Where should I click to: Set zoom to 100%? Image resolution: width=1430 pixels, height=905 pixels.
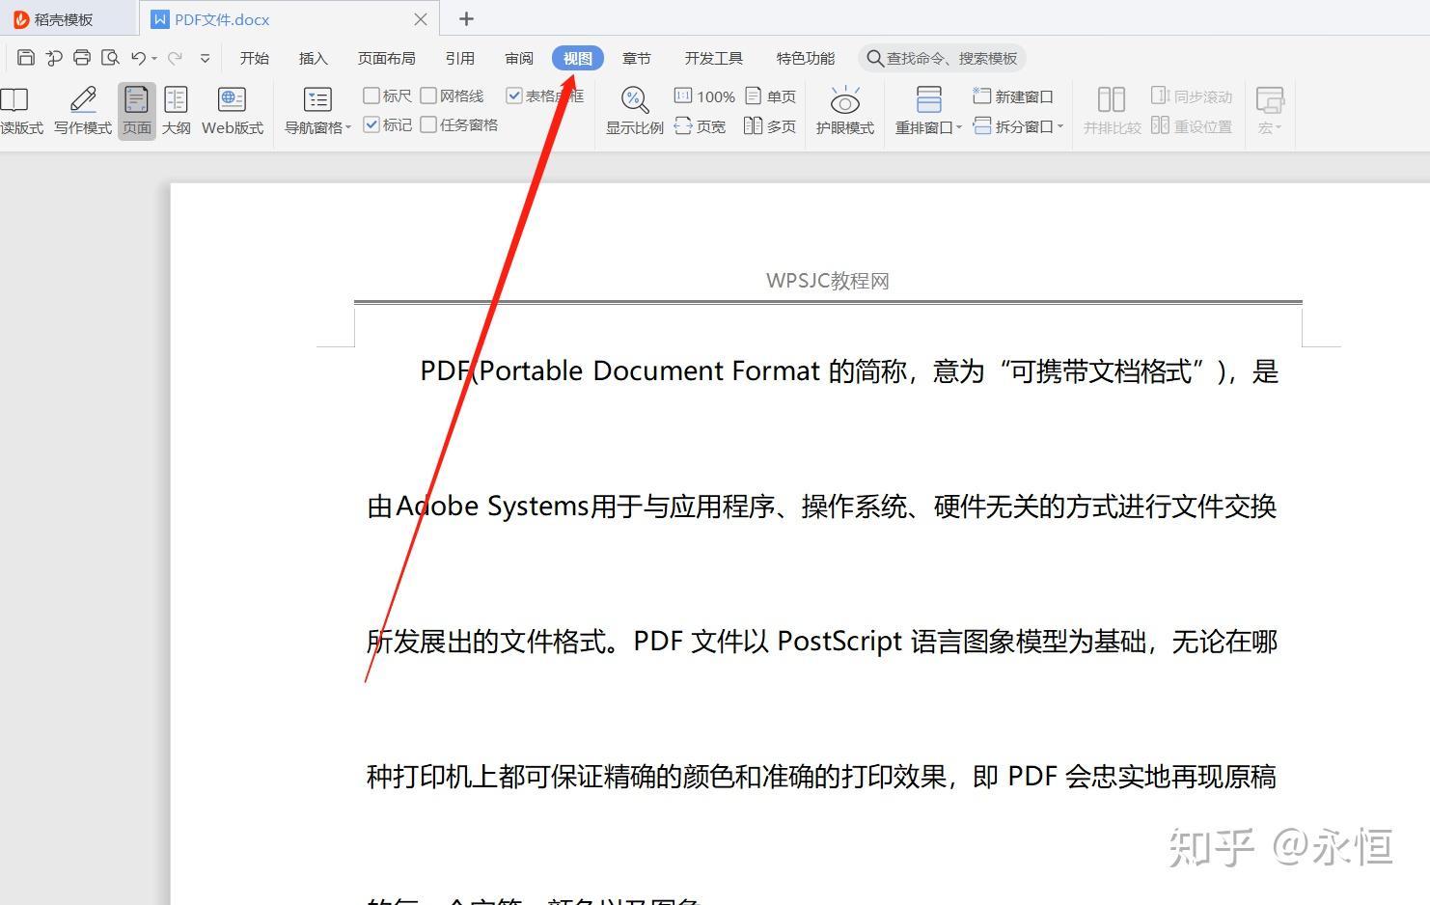(704, 96)
